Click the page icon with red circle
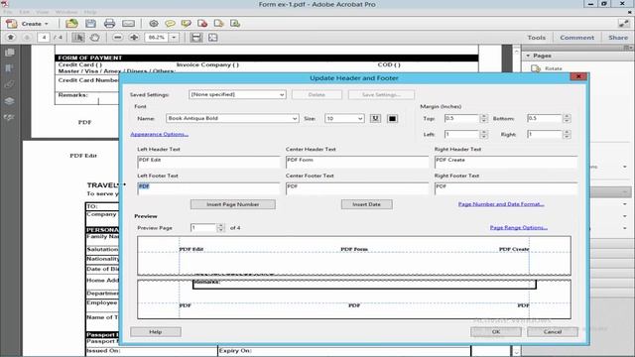 tap(202, 24)
